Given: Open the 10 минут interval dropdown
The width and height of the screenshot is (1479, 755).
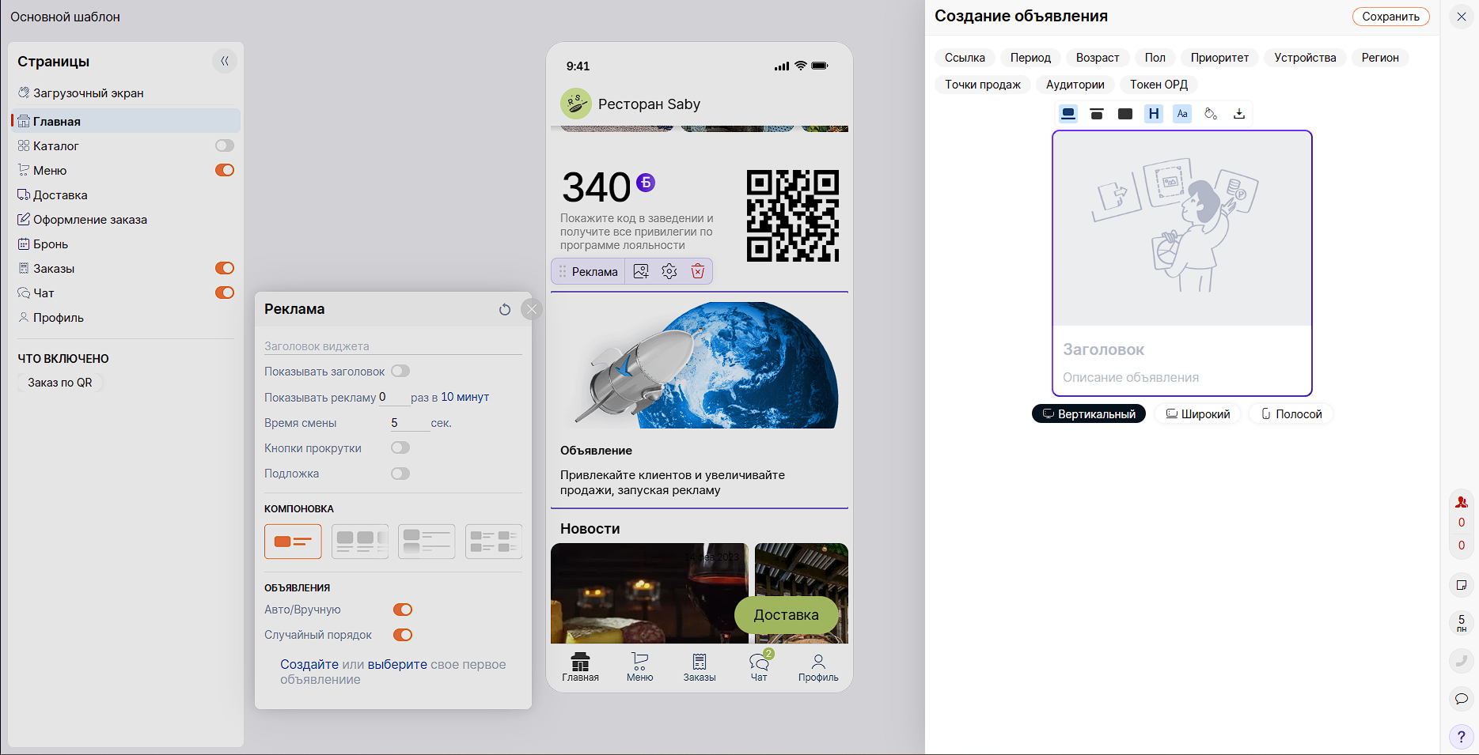Looking at the screenshot, I should pos(465,397).
